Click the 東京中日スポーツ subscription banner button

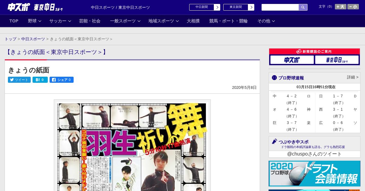coord(337,60)
